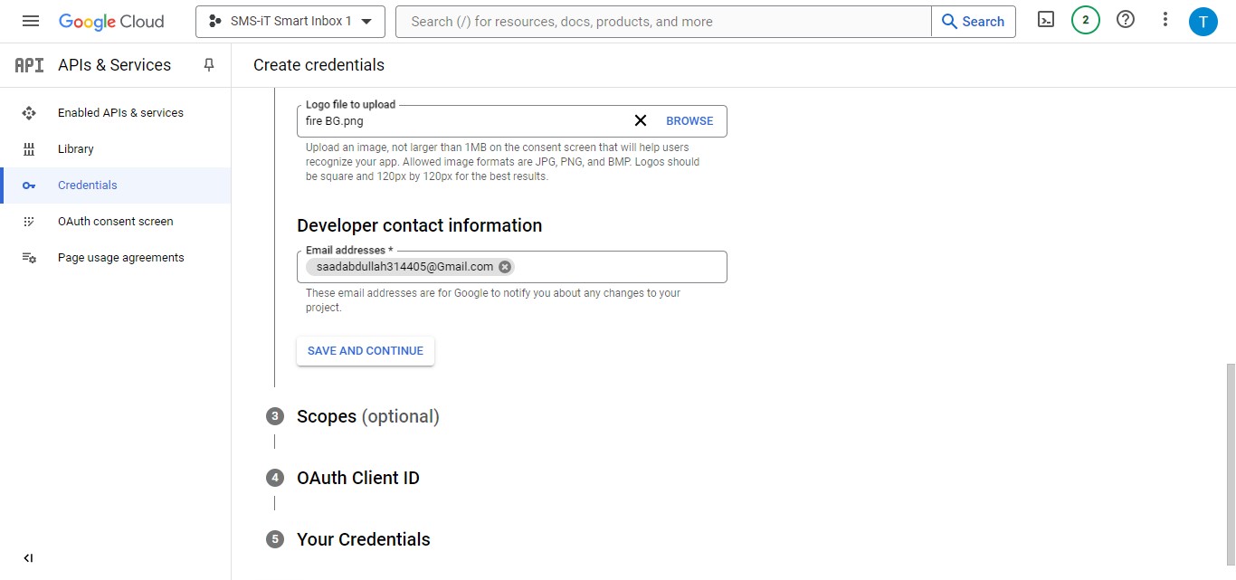This screenshot has width=1236, height=580.
Task: Open the notifications indicator showing 2
Action: 1085,18
